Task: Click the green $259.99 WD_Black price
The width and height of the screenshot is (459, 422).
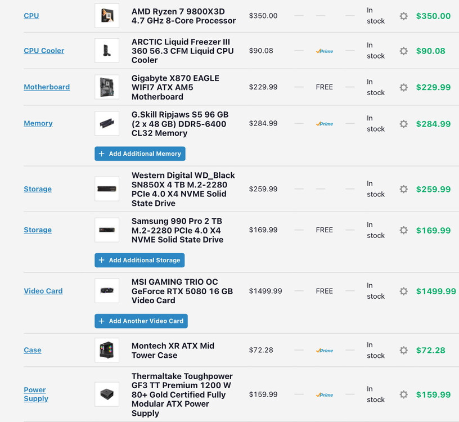Action: (433, 190)
